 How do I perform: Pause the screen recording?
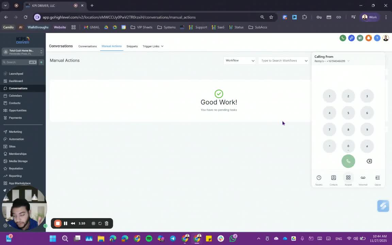tap(65, 224)
